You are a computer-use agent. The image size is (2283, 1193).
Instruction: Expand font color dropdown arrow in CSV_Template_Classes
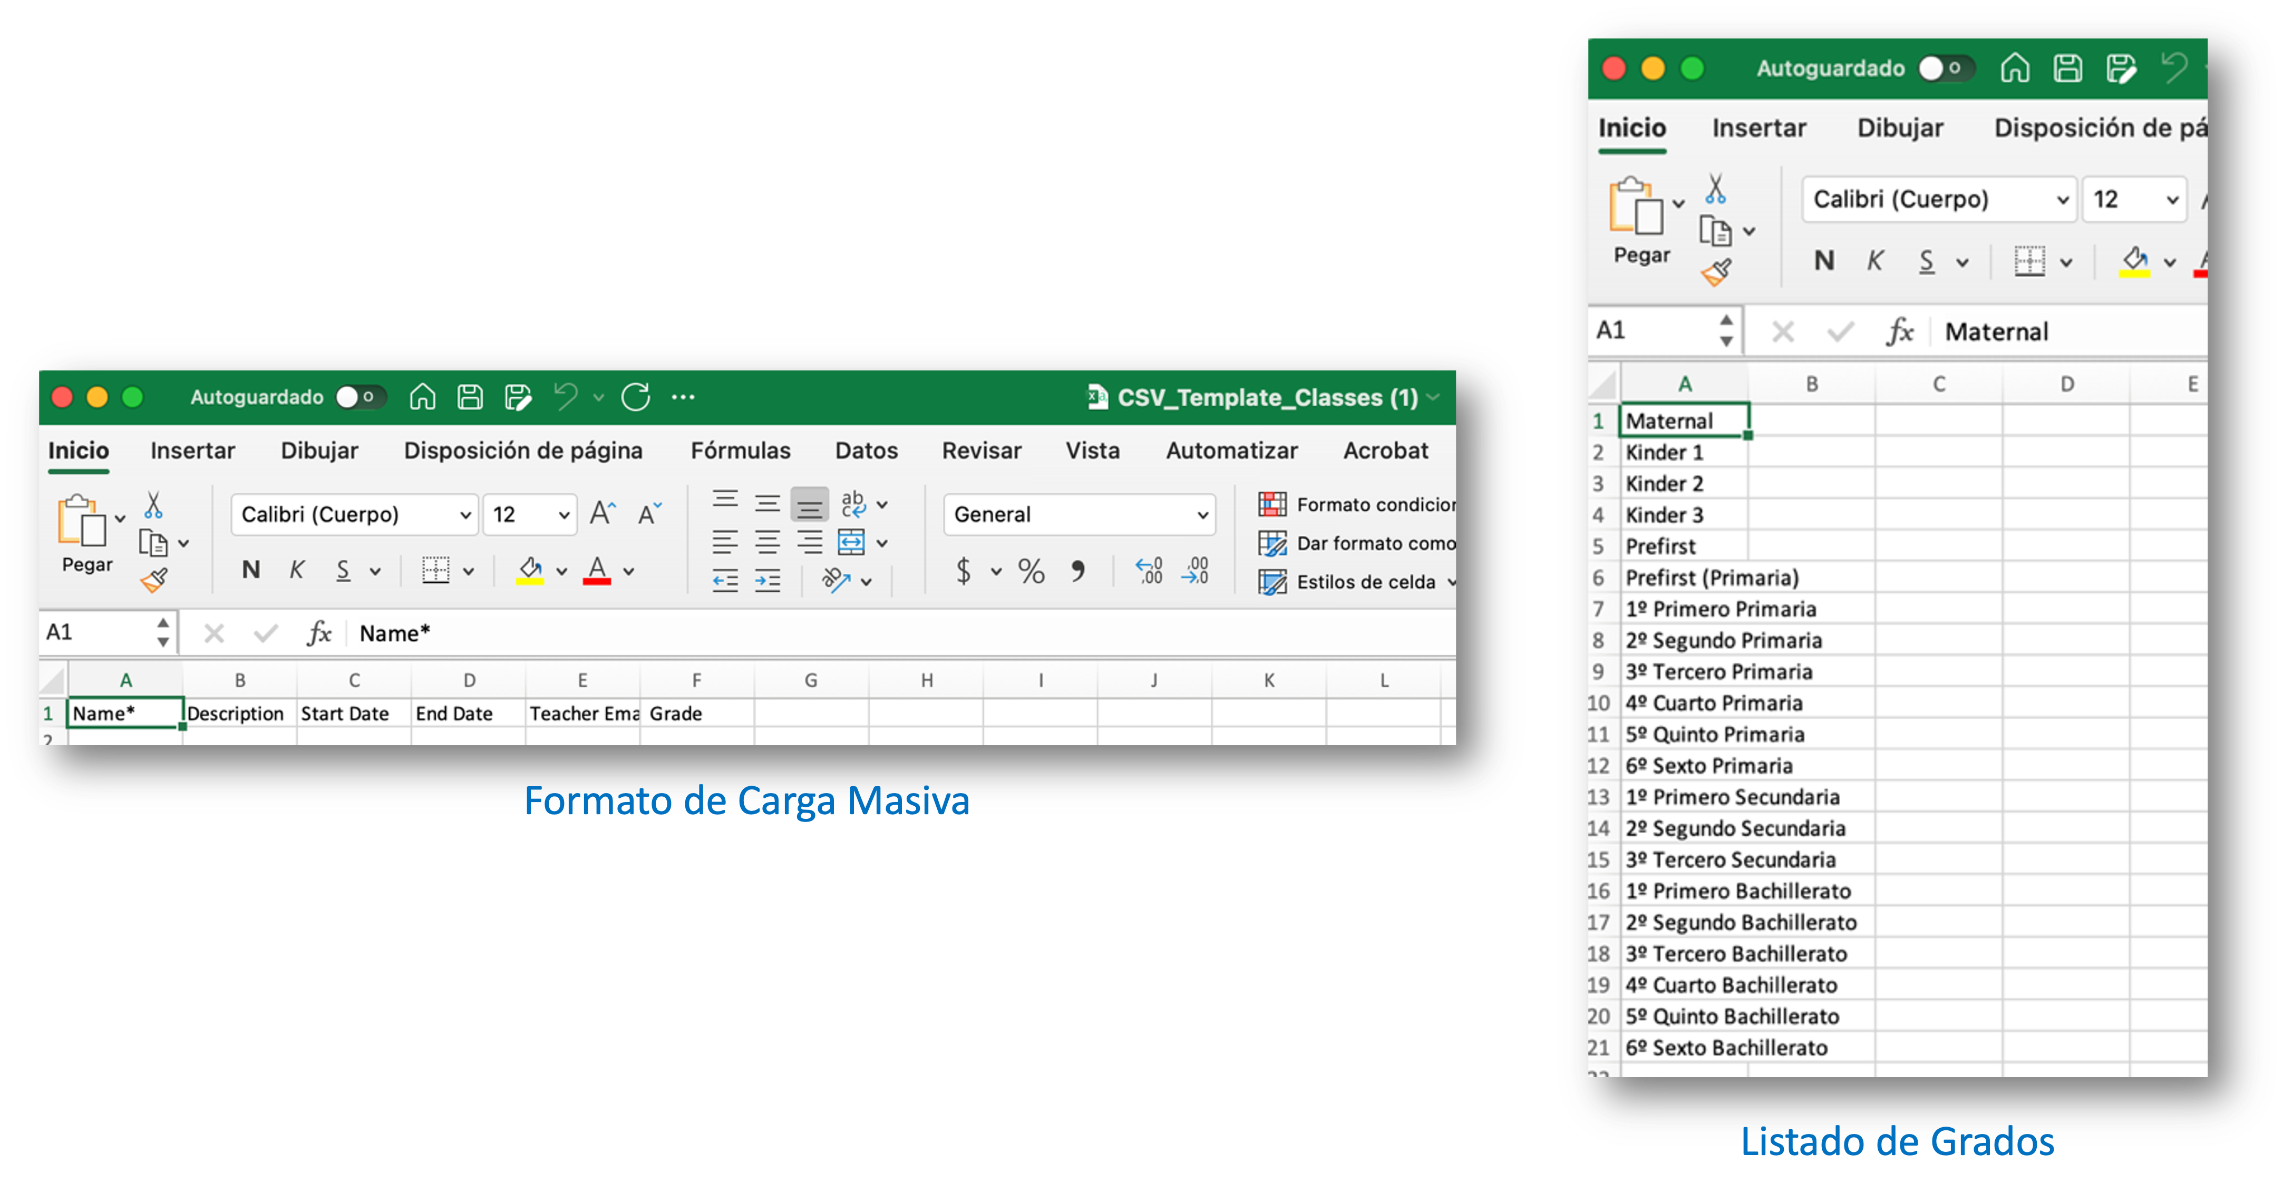tap(628, 572)
